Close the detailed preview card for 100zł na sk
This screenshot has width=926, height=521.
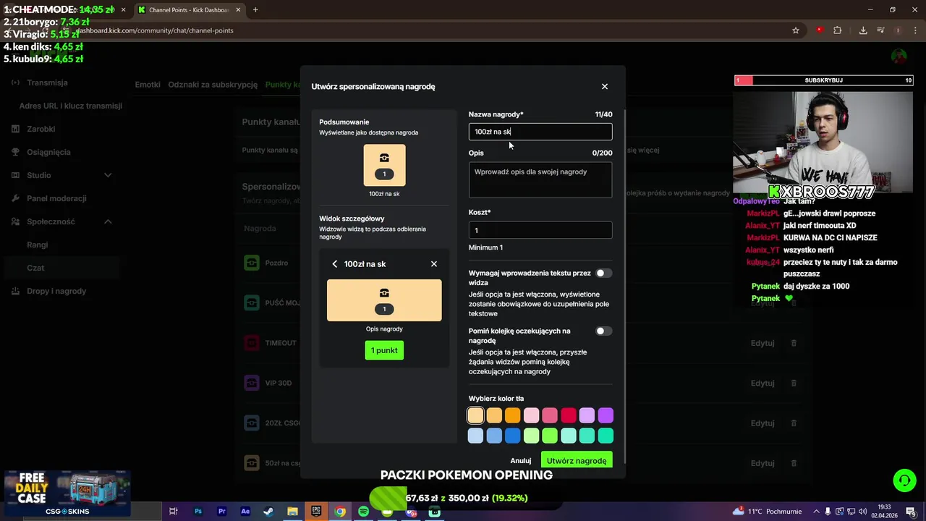[434, 264]
